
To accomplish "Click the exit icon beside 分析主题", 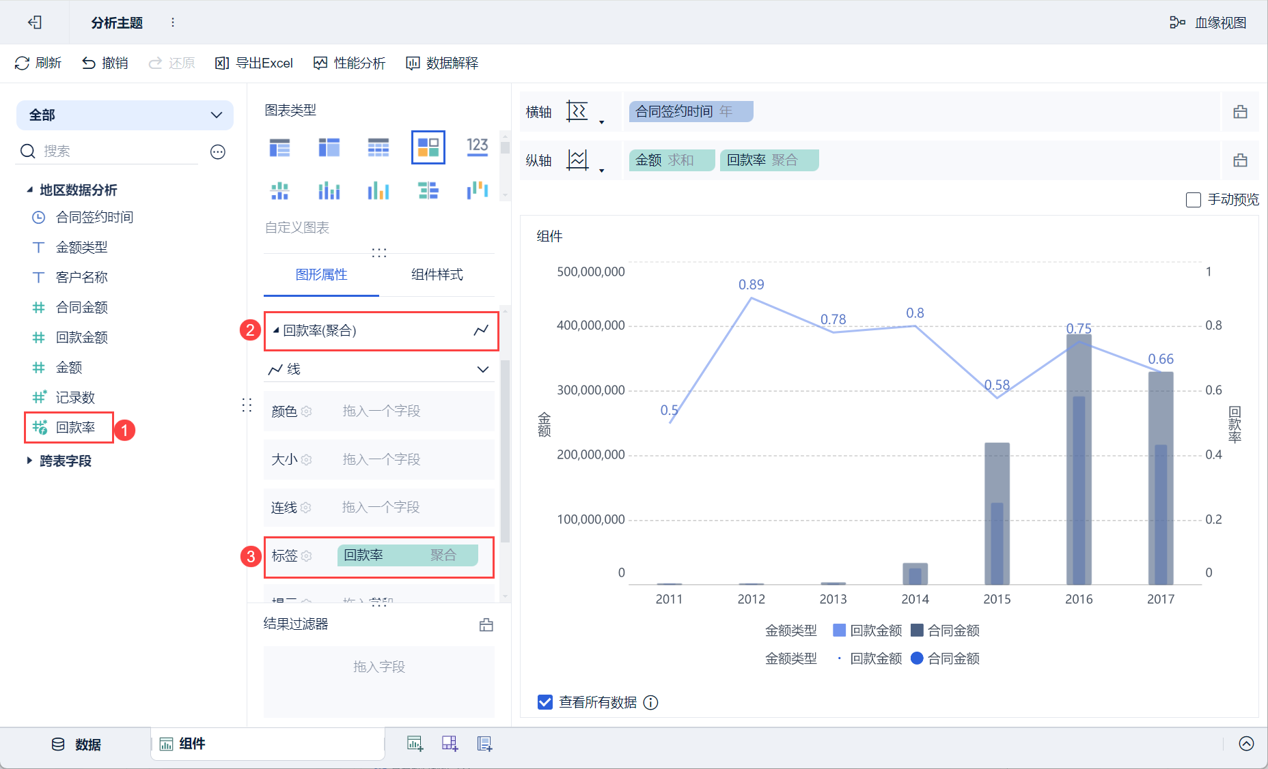I will [x=35, y=23].
